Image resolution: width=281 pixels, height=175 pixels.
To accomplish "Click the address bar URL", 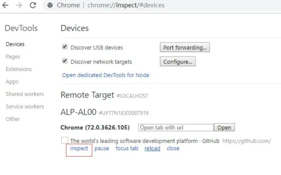I will pyautogui.click(x=126, y=5).
